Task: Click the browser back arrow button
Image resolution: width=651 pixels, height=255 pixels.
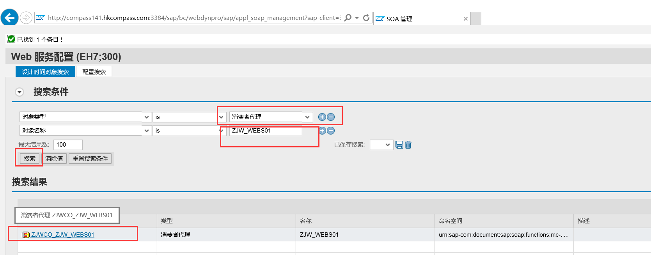Action: tap(9, 18)
